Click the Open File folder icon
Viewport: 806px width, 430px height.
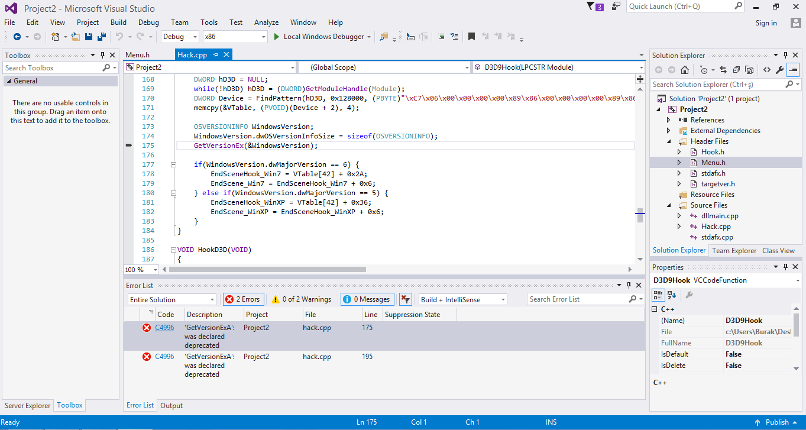76,37
